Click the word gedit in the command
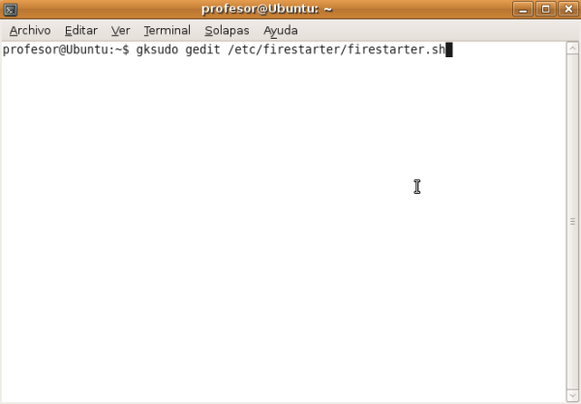The image size is (581, 404). pos(202,49)
